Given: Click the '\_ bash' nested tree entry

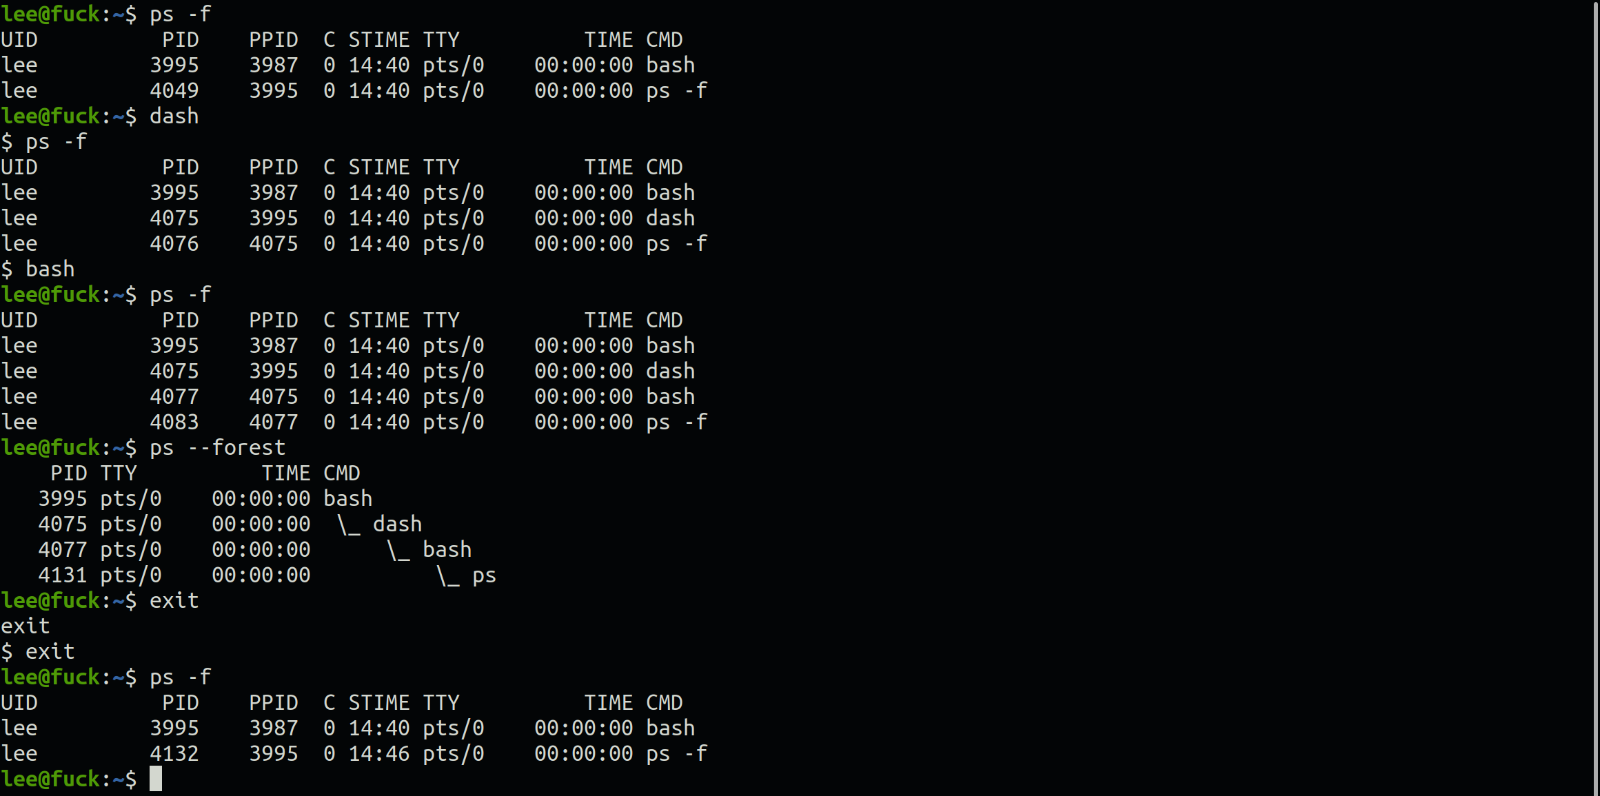Looking at the screenshot, I should coord(429,550).
